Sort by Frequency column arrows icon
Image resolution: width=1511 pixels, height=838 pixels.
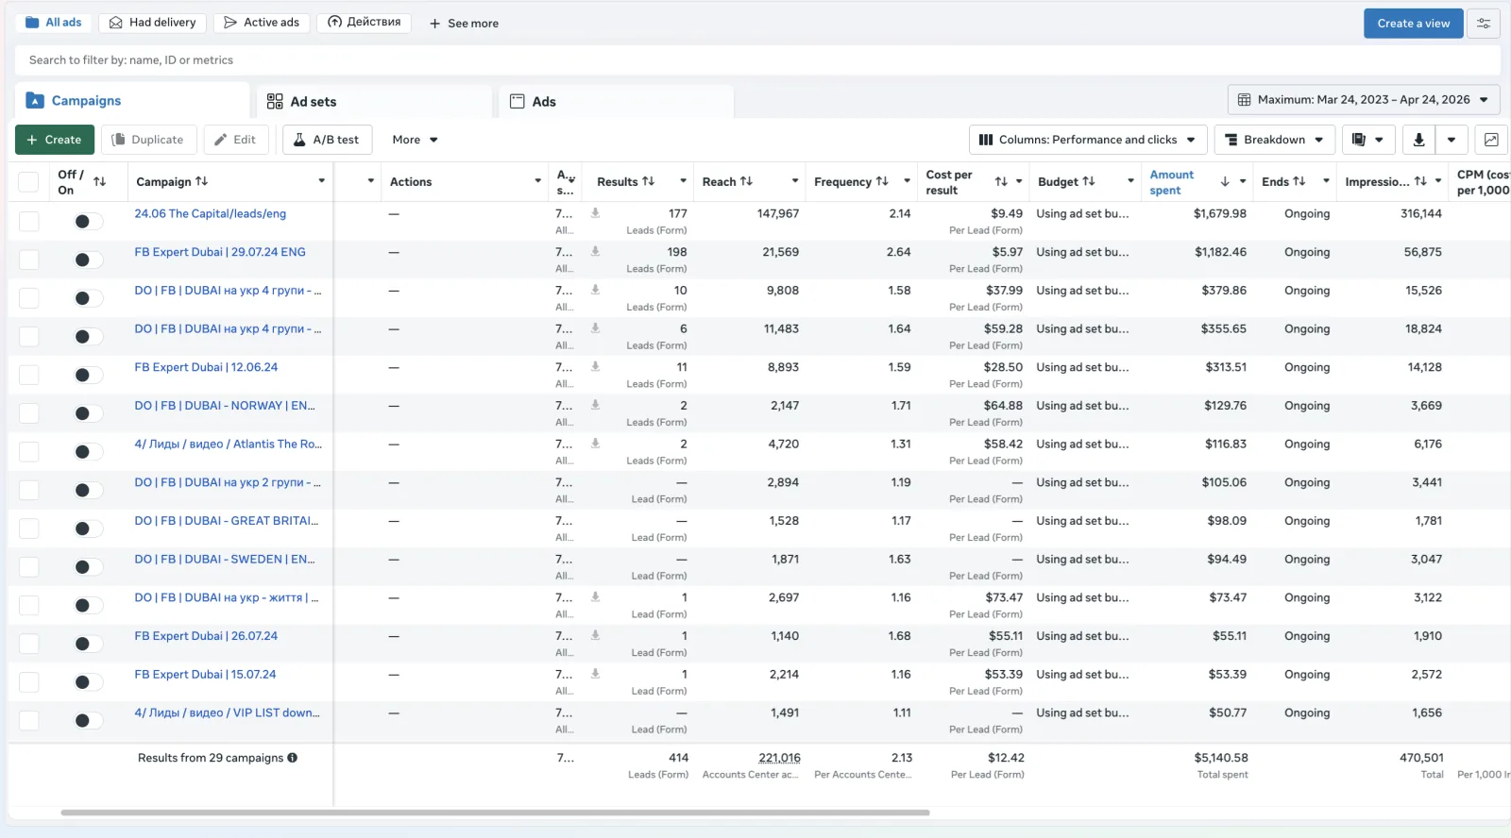pos(882,181)
